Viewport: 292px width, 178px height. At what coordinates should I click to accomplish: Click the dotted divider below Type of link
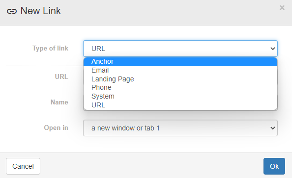[x=45, y=66]
